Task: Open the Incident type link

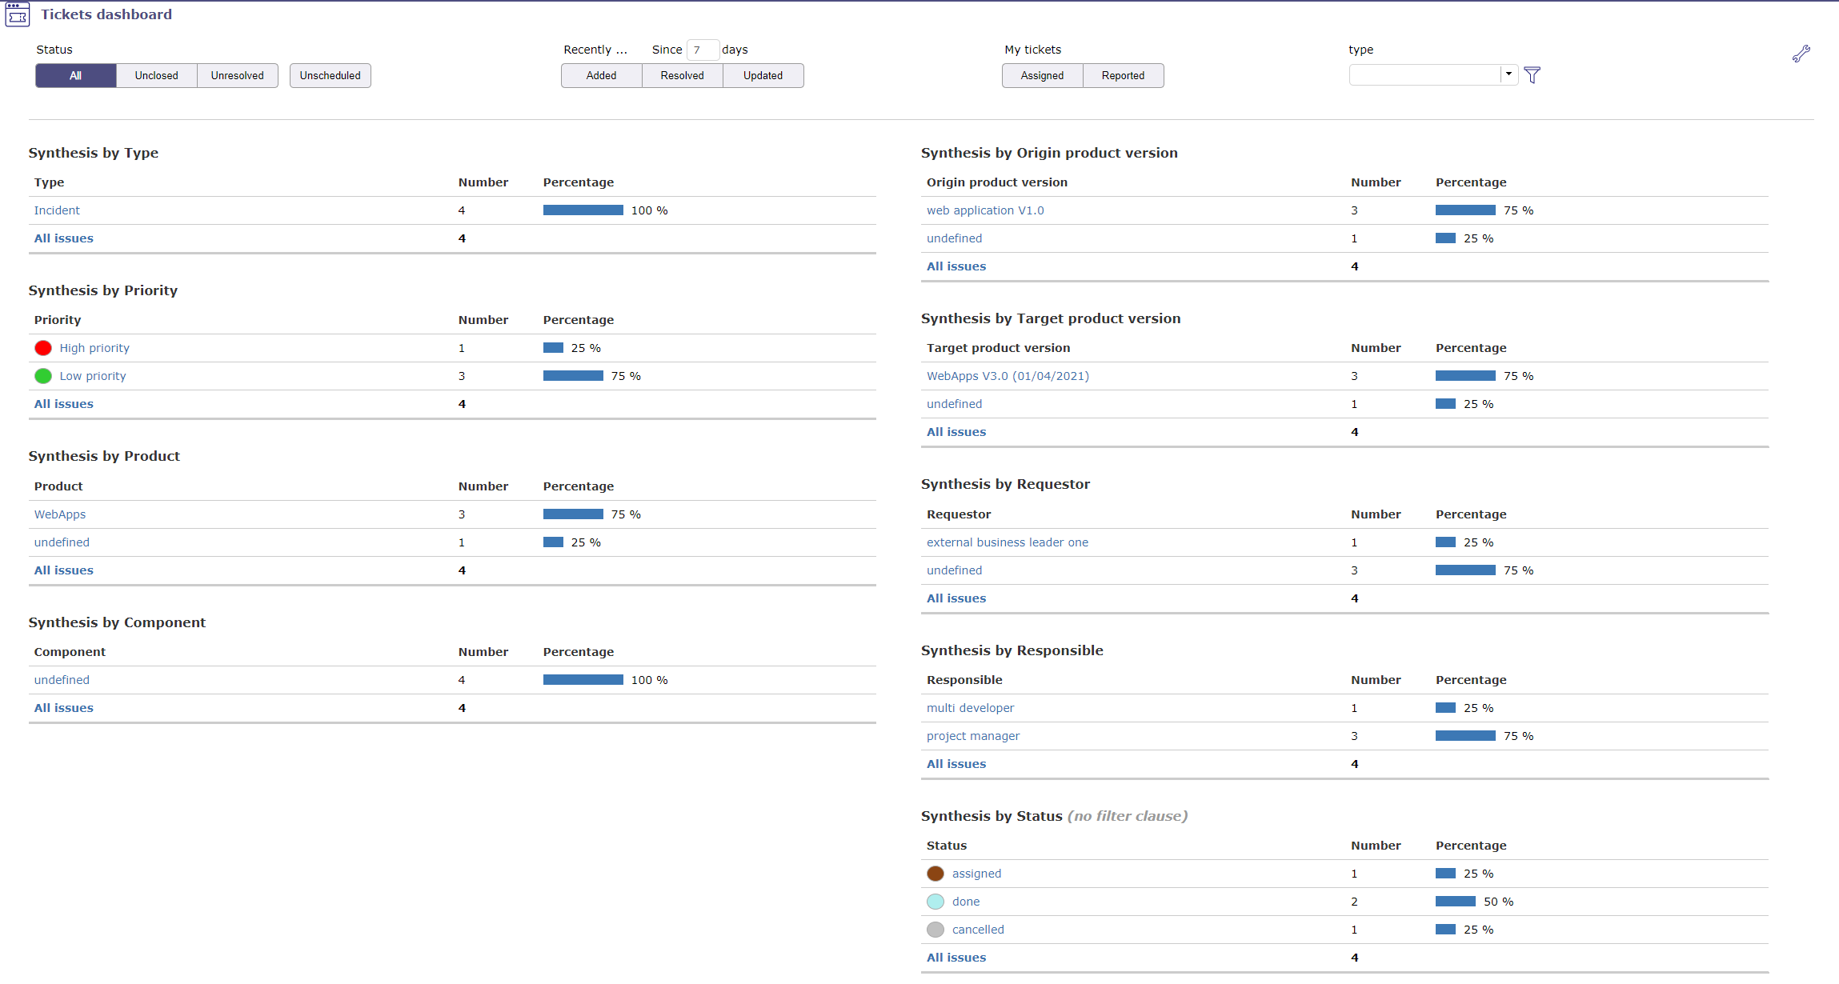Action: click(57, 210)
